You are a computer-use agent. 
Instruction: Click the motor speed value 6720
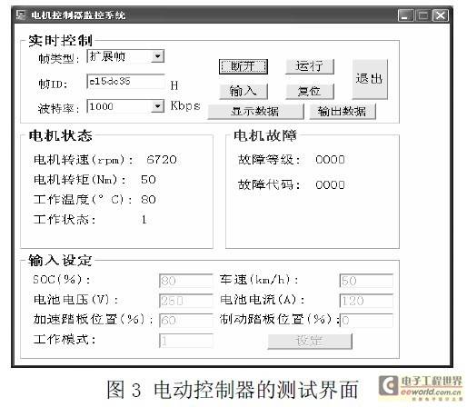162,160
